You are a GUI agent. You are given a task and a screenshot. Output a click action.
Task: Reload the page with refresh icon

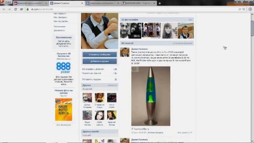click(x=15, y=10)
